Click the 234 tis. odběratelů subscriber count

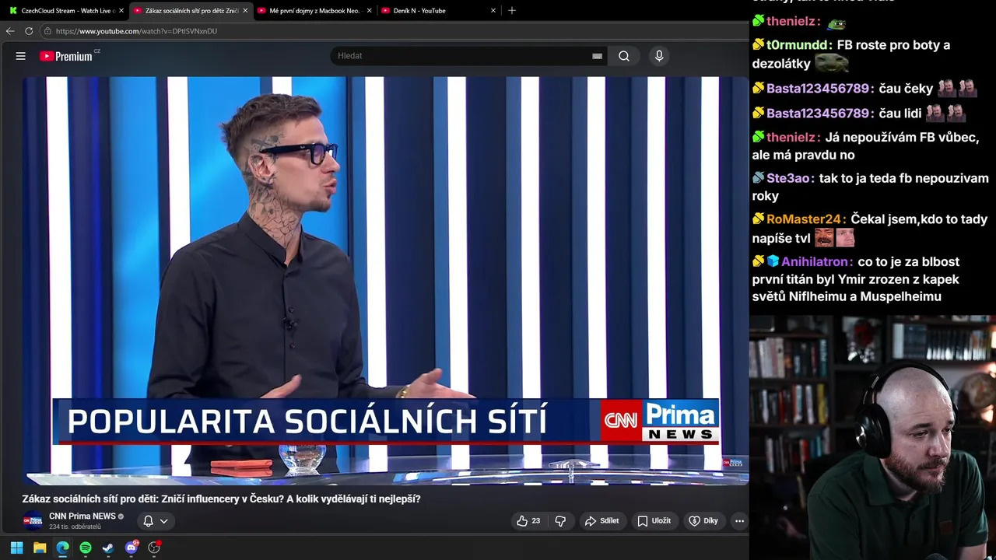75,527
